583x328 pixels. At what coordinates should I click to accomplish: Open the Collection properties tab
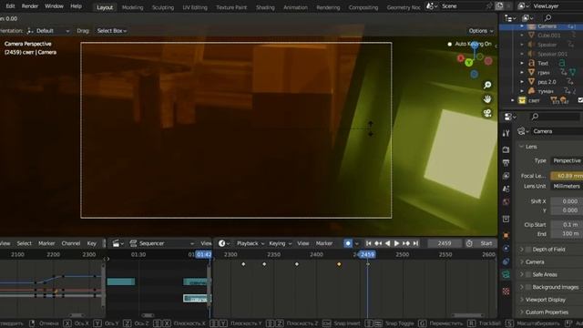(x=506, y=219)
